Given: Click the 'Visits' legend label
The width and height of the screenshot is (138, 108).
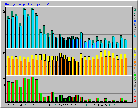Looking at the screenshot, I should (x=135, y=53).
